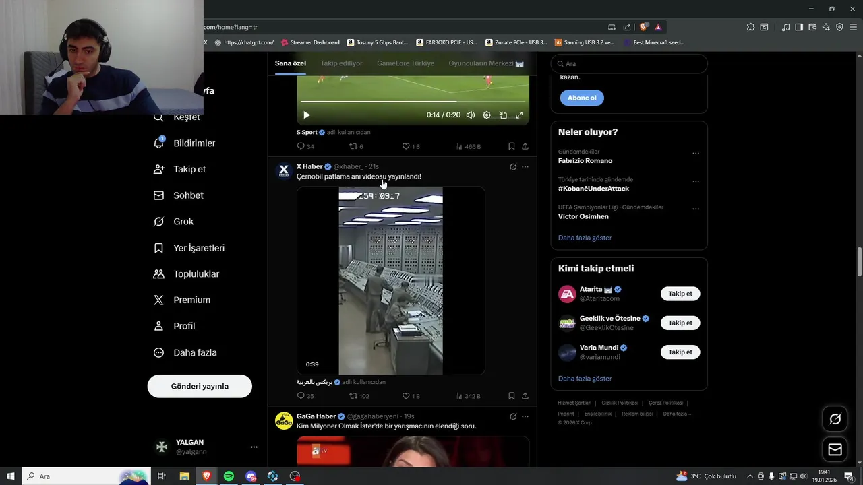This screenshot has width=863, height=485.
Task: Open options for Victor Osimhen trend
Action: click(x=696, y=209)
